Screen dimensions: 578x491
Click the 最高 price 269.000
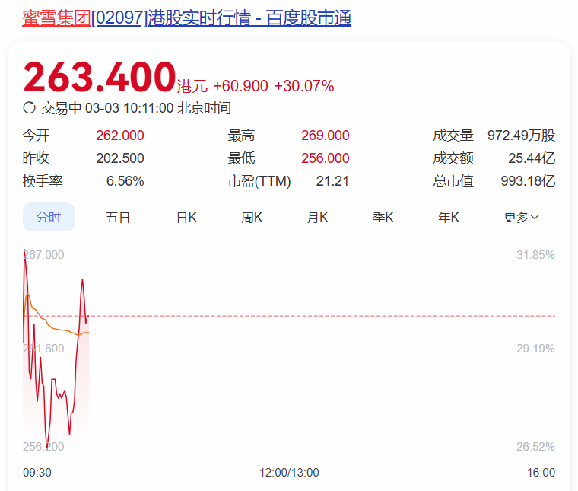[x=325, y=136]
